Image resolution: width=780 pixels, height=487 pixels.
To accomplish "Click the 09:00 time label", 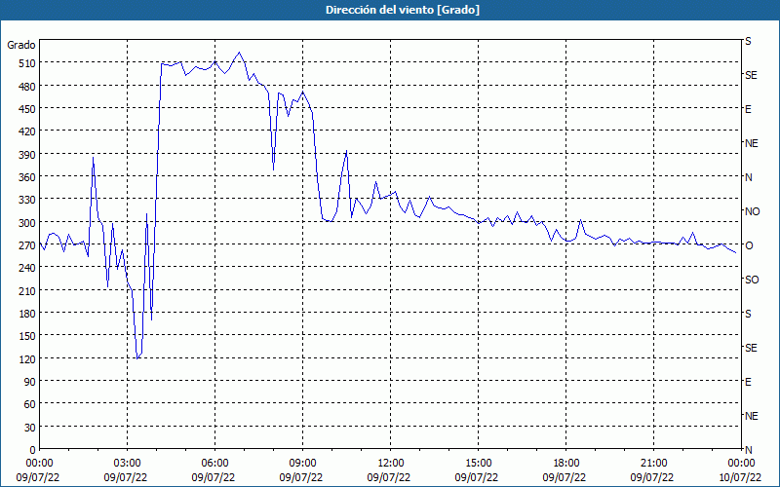I will tap(302, 464).
